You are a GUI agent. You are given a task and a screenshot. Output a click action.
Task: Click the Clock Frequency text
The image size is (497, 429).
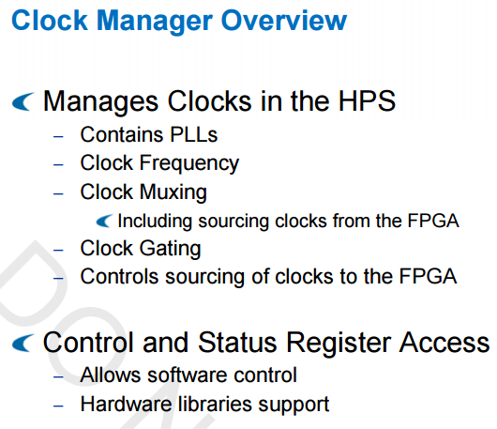point(159,163)
